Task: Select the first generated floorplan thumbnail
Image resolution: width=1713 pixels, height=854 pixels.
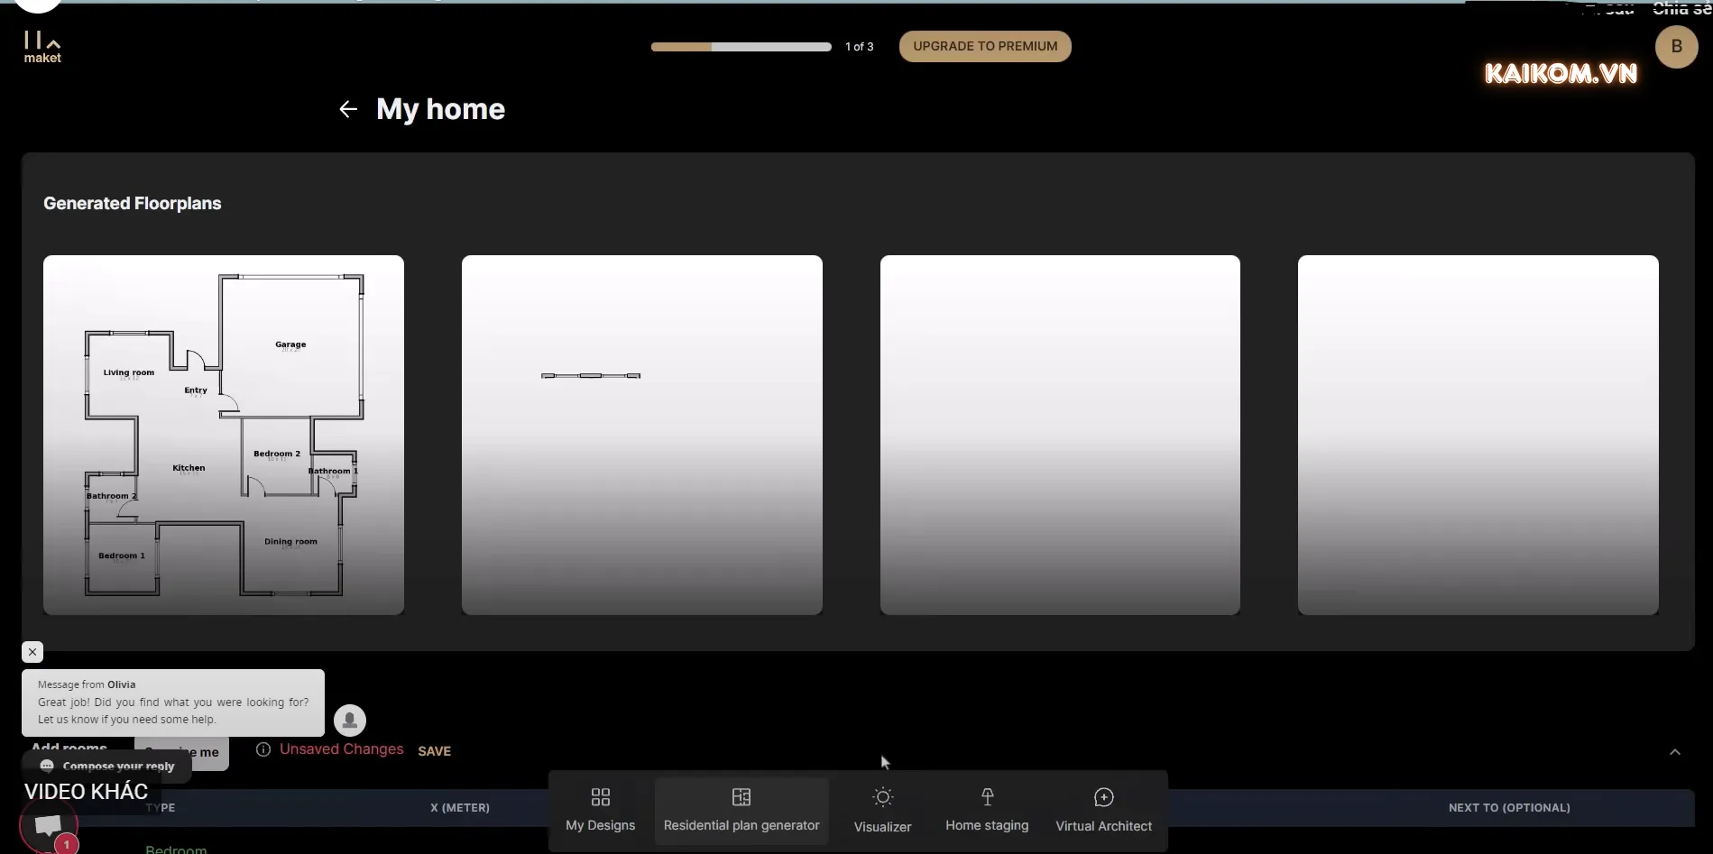Action: [224, 435]
